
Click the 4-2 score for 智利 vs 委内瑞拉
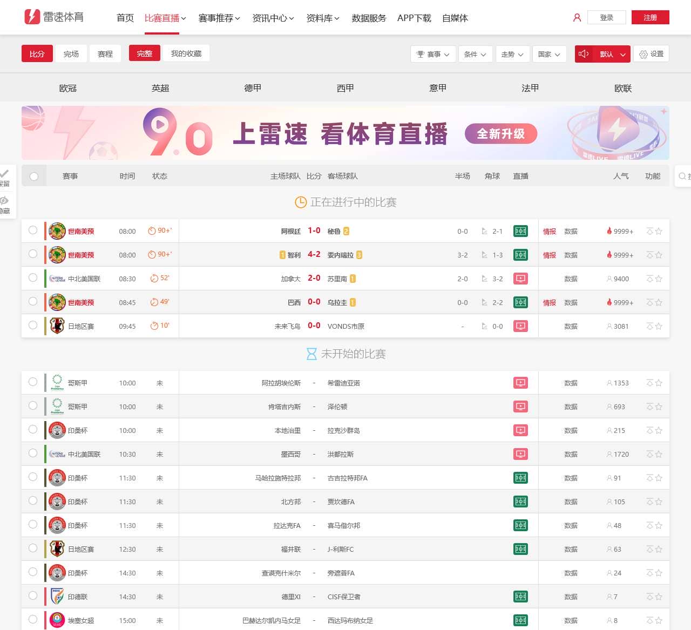coord(314,254)
